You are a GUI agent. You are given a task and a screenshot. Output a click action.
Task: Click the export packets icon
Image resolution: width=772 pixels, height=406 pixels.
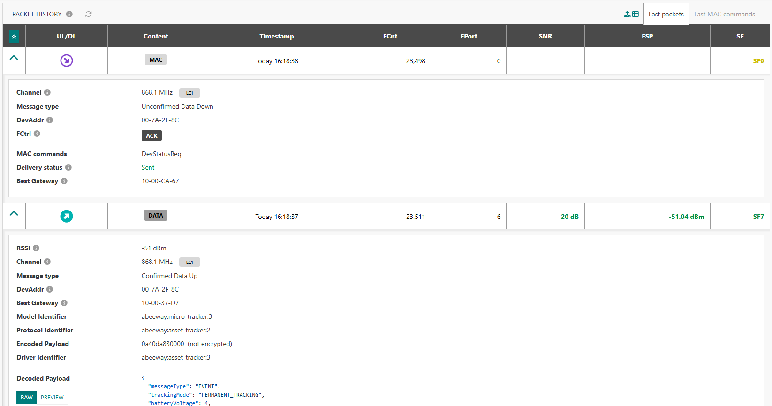point(631,14)
